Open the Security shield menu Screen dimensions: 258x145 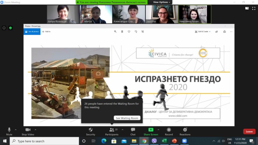click(91, 131)
